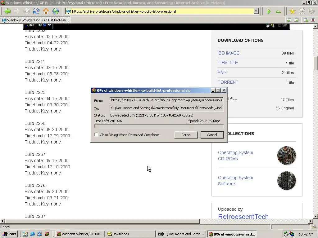Click the gears thumbnail for CD-ROMs collection
The width and height of the screenshot is (318, 238).
pyautogui.click(x=287, y=156)
